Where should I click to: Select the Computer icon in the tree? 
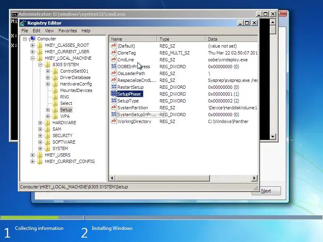33,39
